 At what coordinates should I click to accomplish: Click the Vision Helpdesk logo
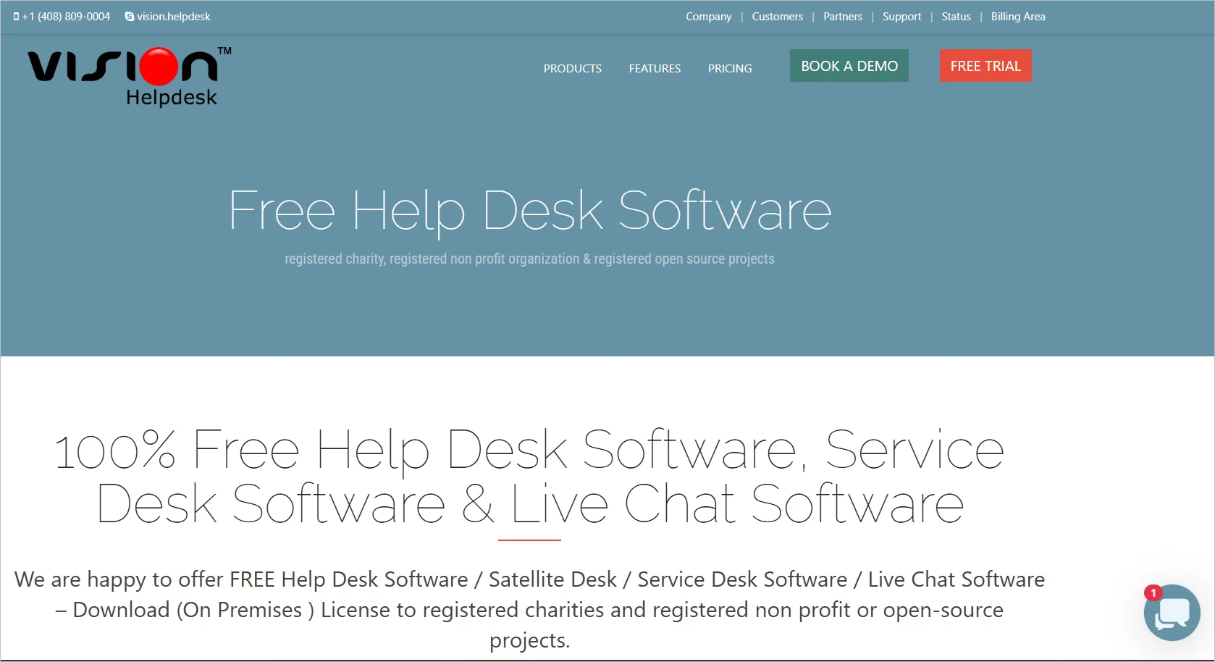coord(127,75)
